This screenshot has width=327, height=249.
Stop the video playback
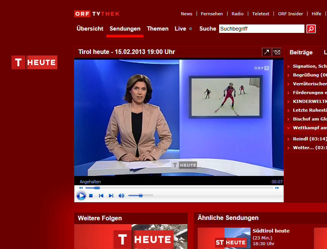(x=91, y=195)
